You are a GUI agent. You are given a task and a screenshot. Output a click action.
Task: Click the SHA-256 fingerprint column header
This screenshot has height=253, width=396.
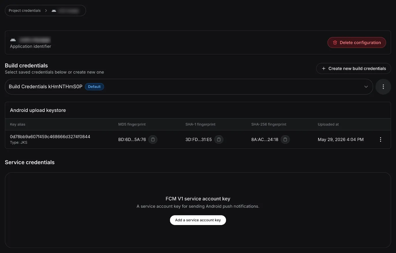tap(269, 124)
